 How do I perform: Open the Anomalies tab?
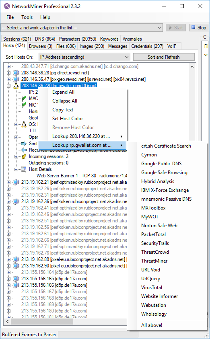click(132, 39)
